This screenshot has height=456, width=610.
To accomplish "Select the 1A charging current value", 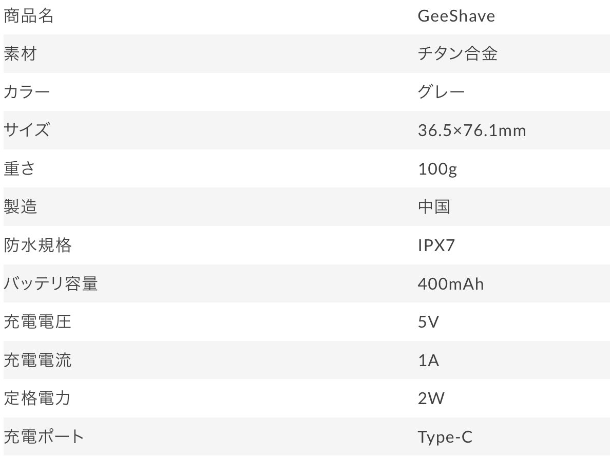I will [429, 360].
